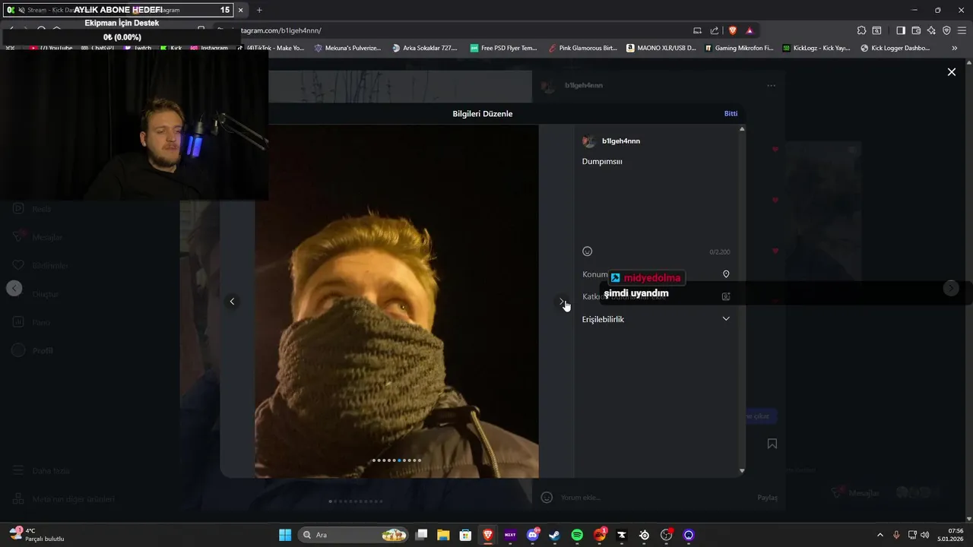Open the Kick Logger Dashbo... bookmark
The image size is (973, 547).
pos(895,48)
